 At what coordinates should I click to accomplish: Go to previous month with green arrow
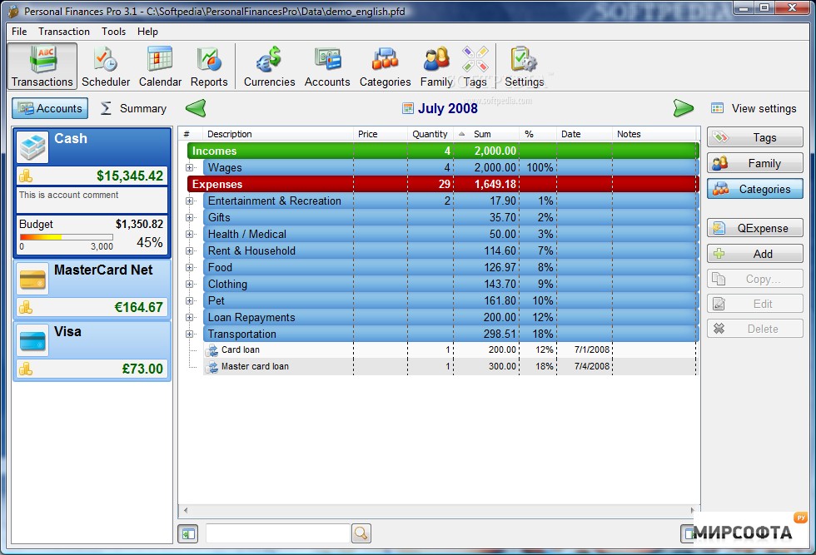(196, 108)
